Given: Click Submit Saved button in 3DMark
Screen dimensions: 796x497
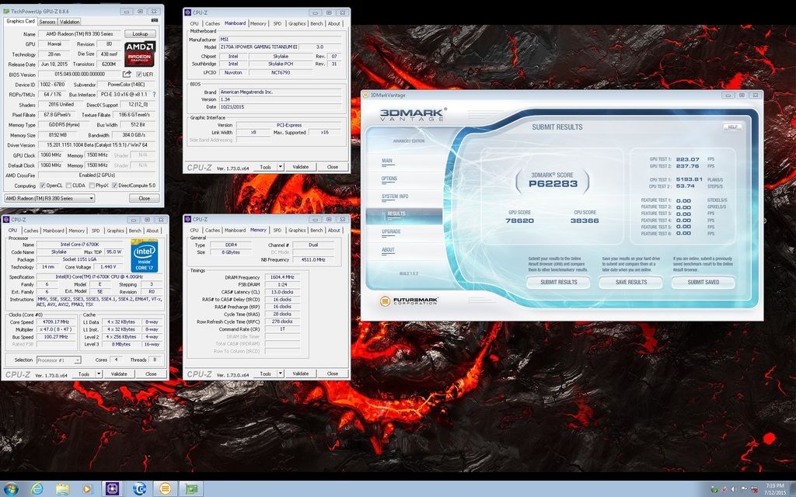Looking at the screenshot, I should click(x=703, y=283).
